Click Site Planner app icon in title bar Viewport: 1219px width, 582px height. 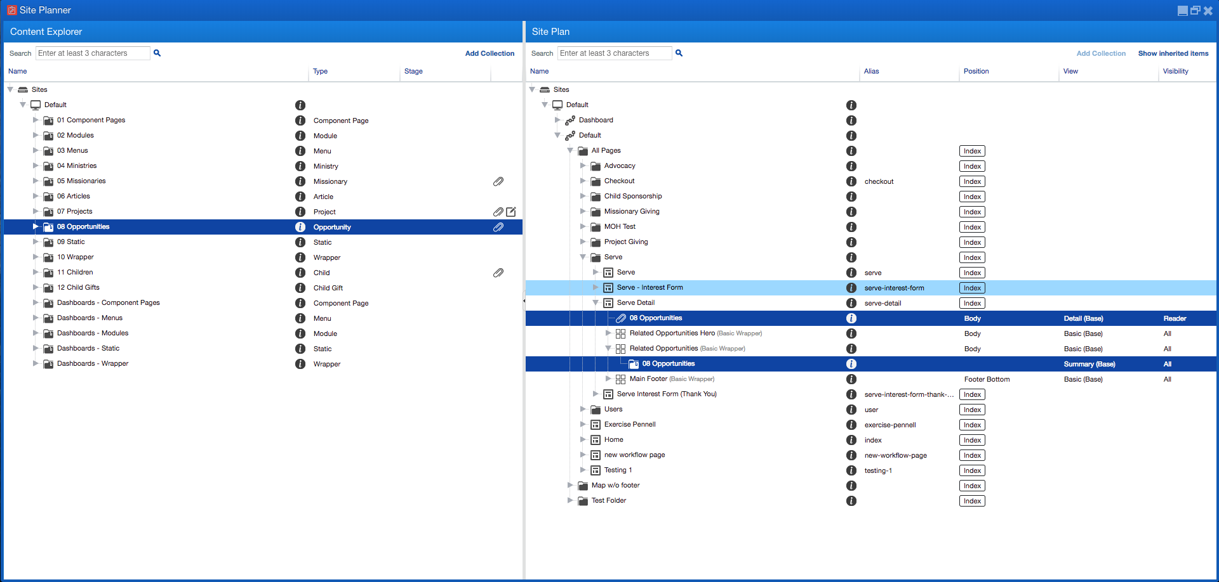pos(11,10)
